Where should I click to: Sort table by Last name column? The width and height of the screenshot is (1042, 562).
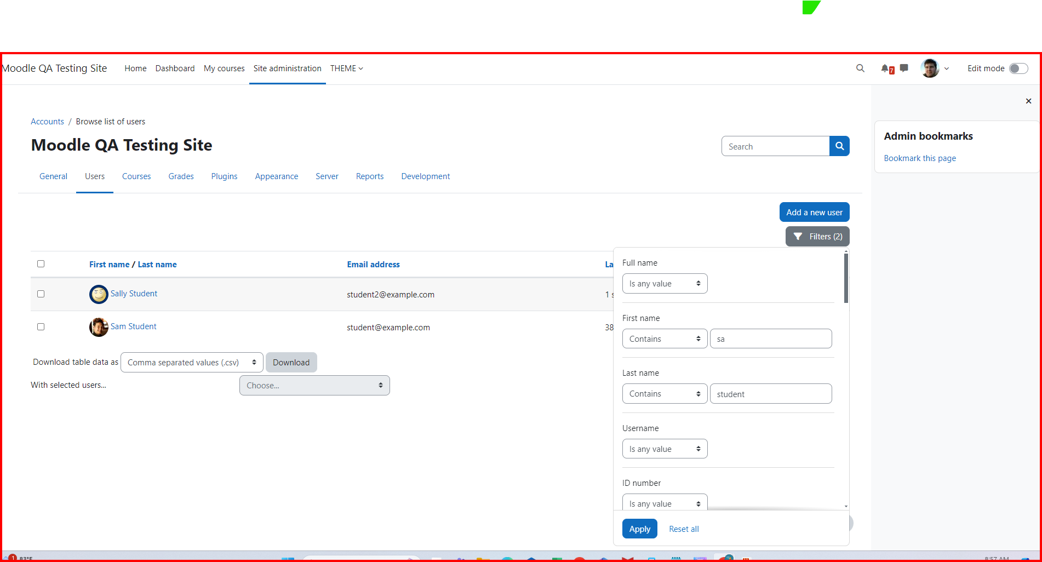click(157, 265)
